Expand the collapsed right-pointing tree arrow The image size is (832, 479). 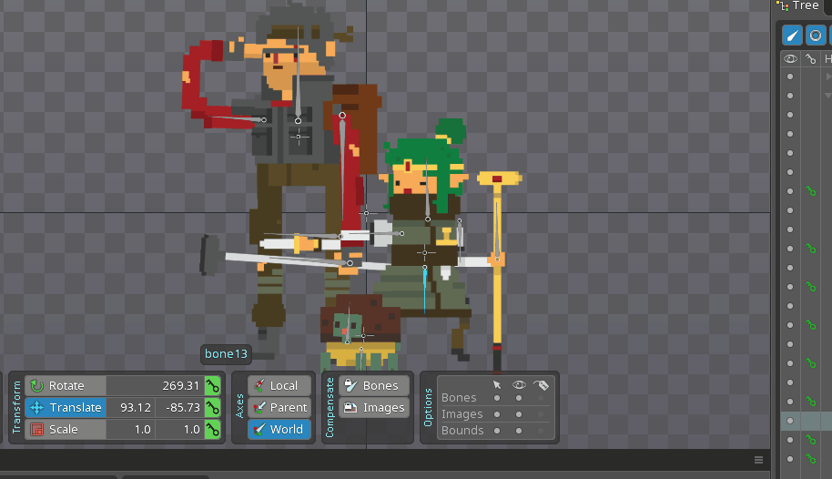click(828, 76)
